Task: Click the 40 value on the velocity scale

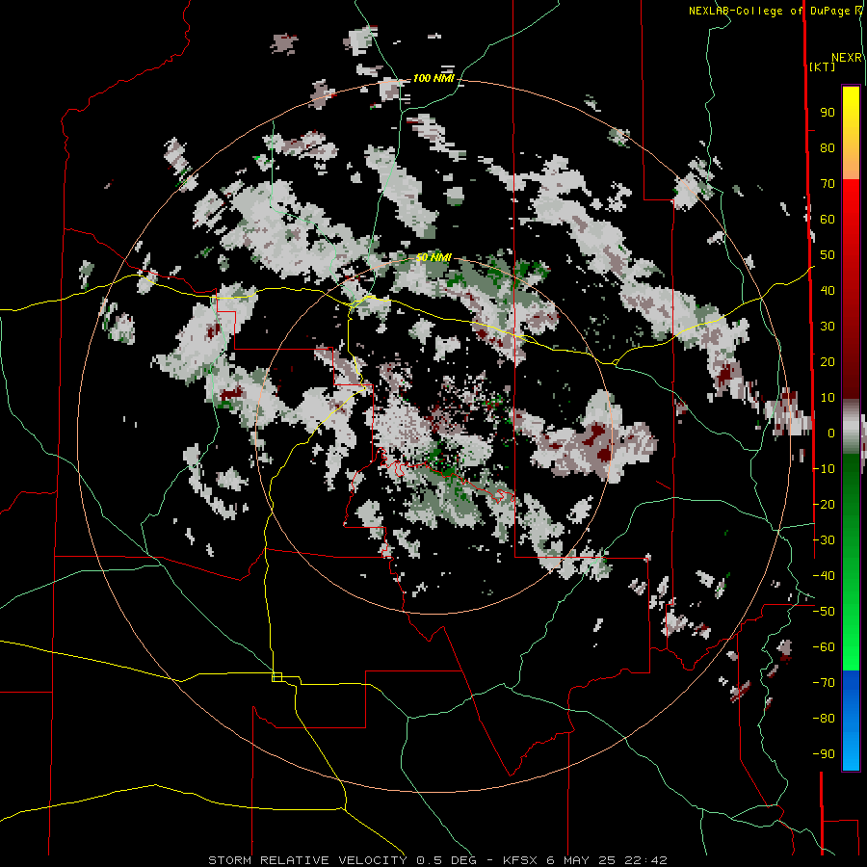Action: [x=828, y=291]
